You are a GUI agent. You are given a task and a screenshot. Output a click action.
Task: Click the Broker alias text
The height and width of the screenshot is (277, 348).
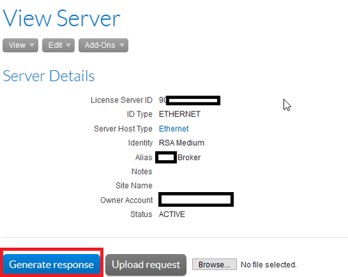[x=189, y=157]
